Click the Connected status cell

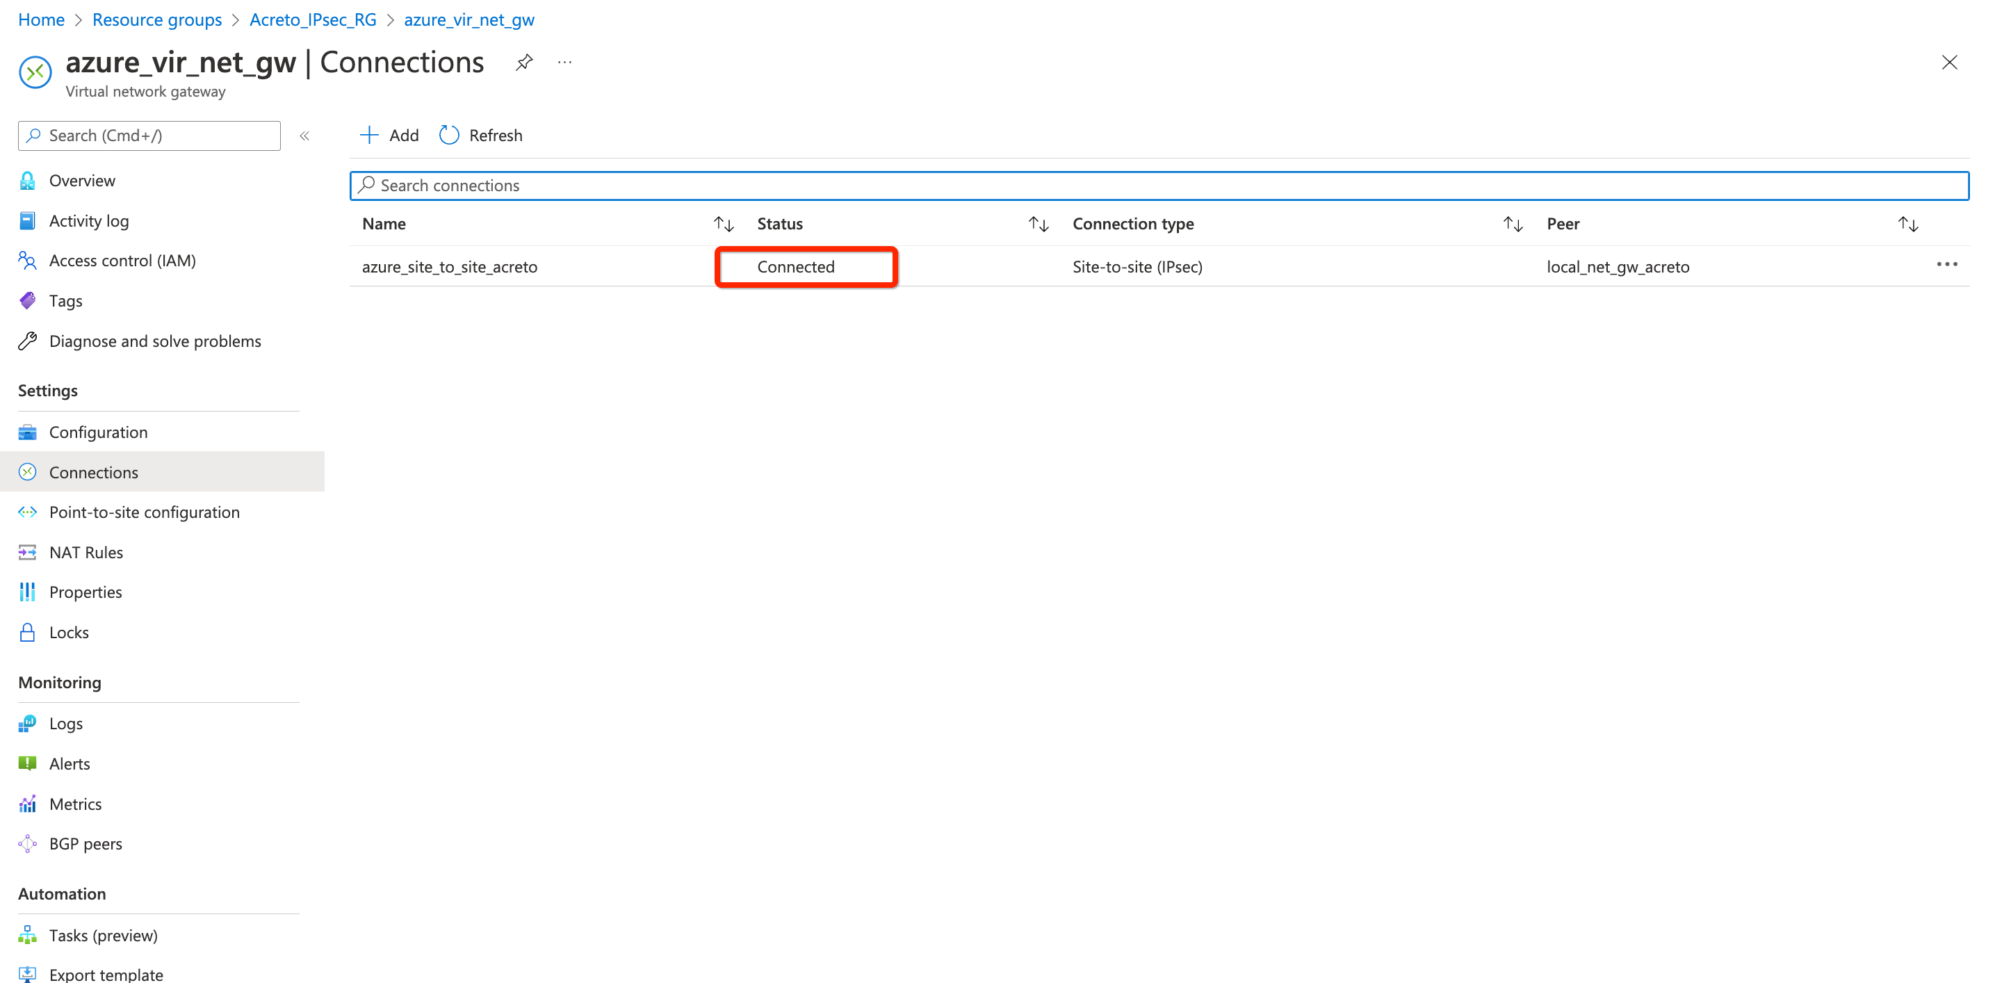[796, 266]
